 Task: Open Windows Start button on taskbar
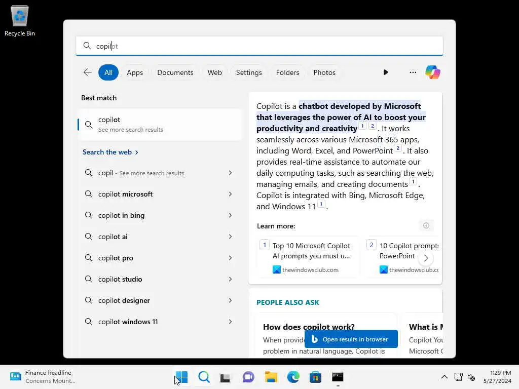pos(181,377)
